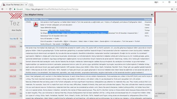This screenshot has width=177, height=99.
Task: Click the Tez No info icon
Action: tap(17, 38)
